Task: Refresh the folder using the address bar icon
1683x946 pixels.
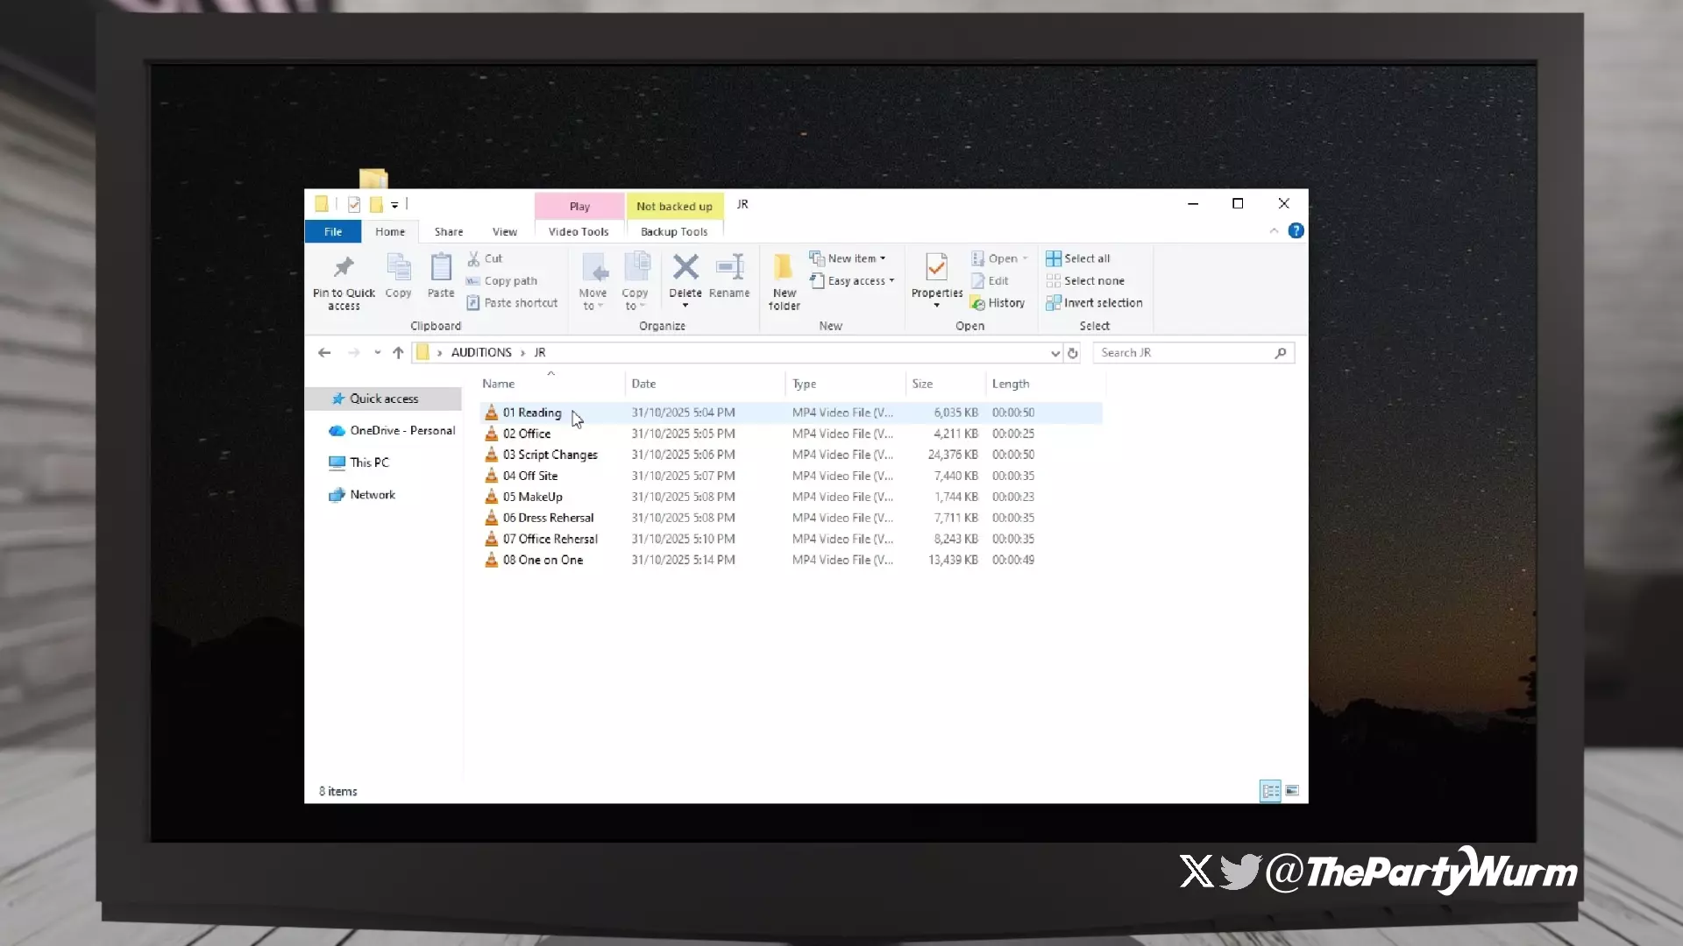Action: (x=1072, y=353)
